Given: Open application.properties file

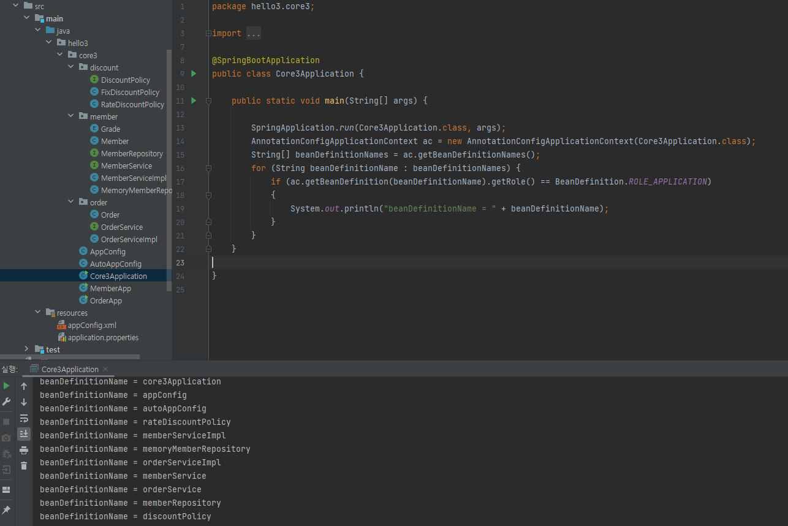Looking at the screenshot, I should pyautogui.click(x=103, y=337).
